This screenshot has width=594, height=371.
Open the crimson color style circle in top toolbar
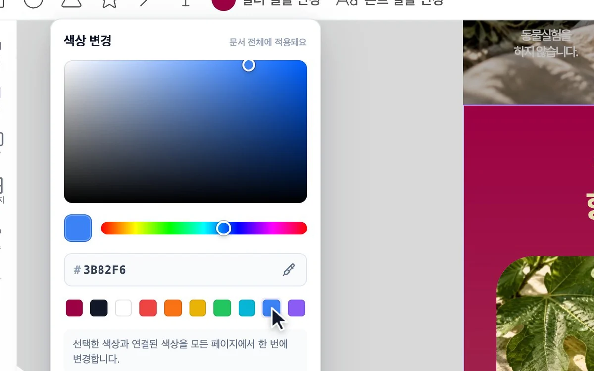(223, 3)
